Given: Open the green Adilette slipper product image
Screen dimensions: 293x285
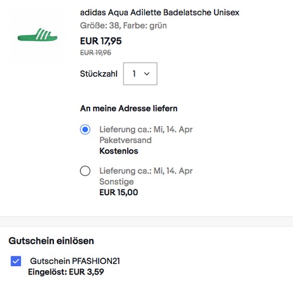Looking at the screenshot, I should click(38, 35).
